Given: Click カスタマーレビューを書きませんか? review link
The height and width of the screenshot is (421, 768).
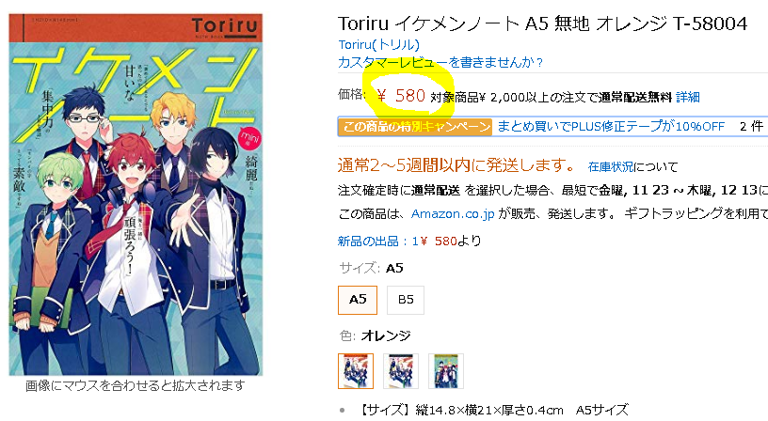Looking at the screenshot, I should [440, 62].
